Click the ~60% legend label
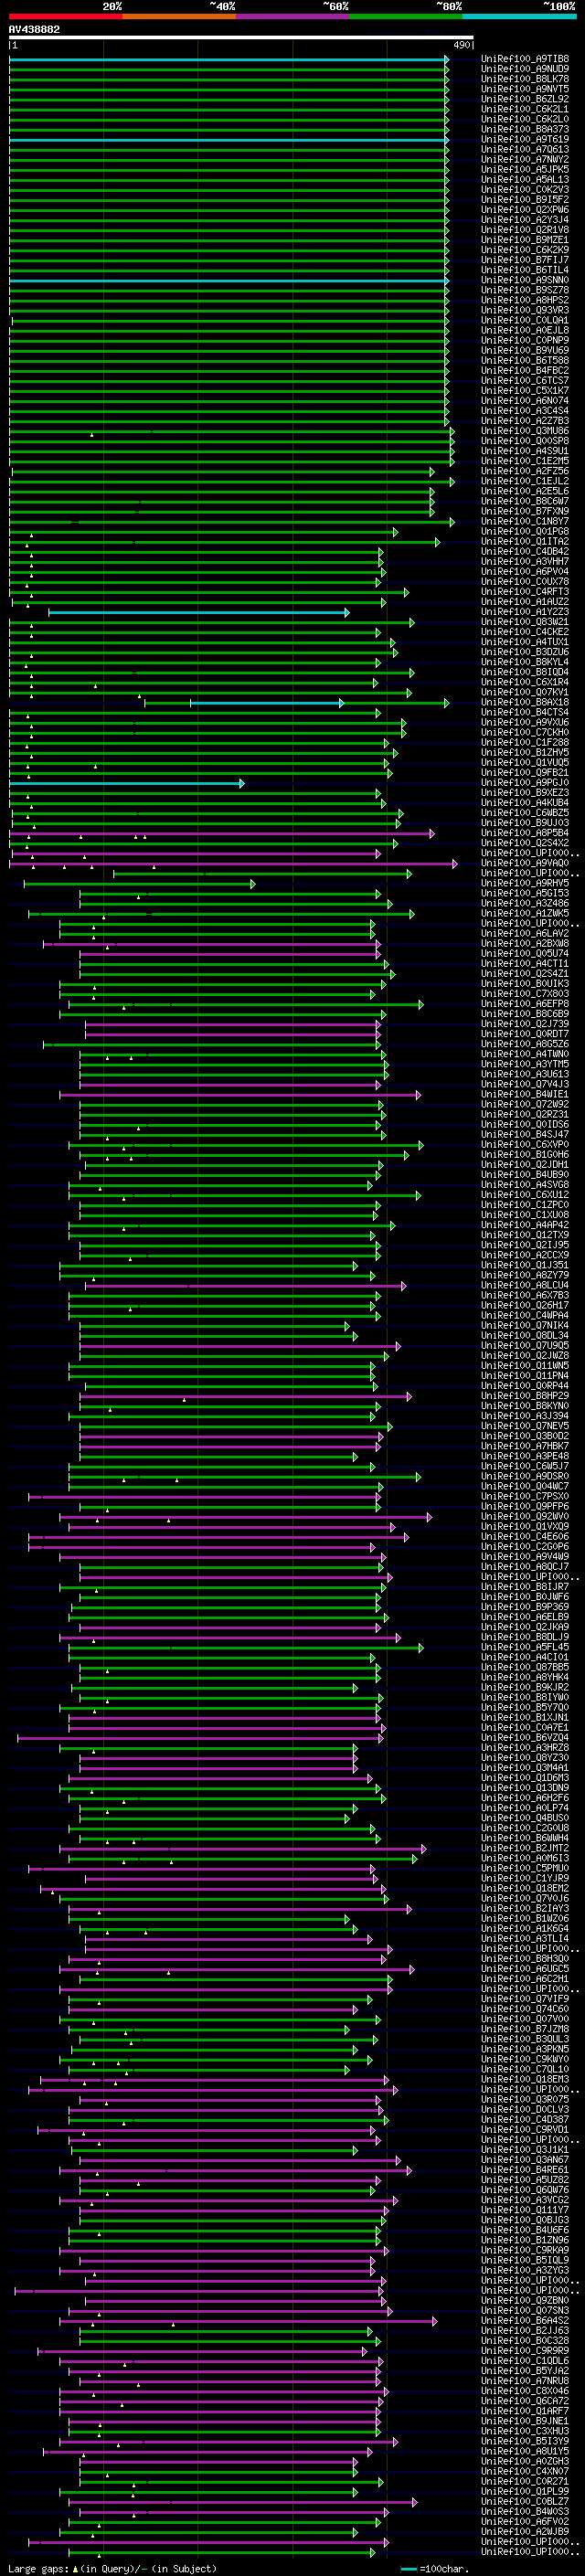Viewport: 585px width, 2576px height. 335,6
